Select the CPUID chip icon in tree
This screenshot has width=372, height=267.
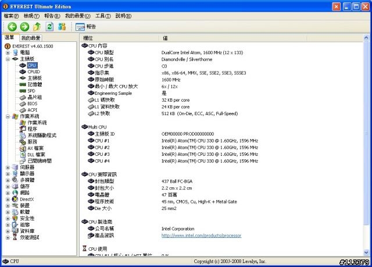click(23, 72)
